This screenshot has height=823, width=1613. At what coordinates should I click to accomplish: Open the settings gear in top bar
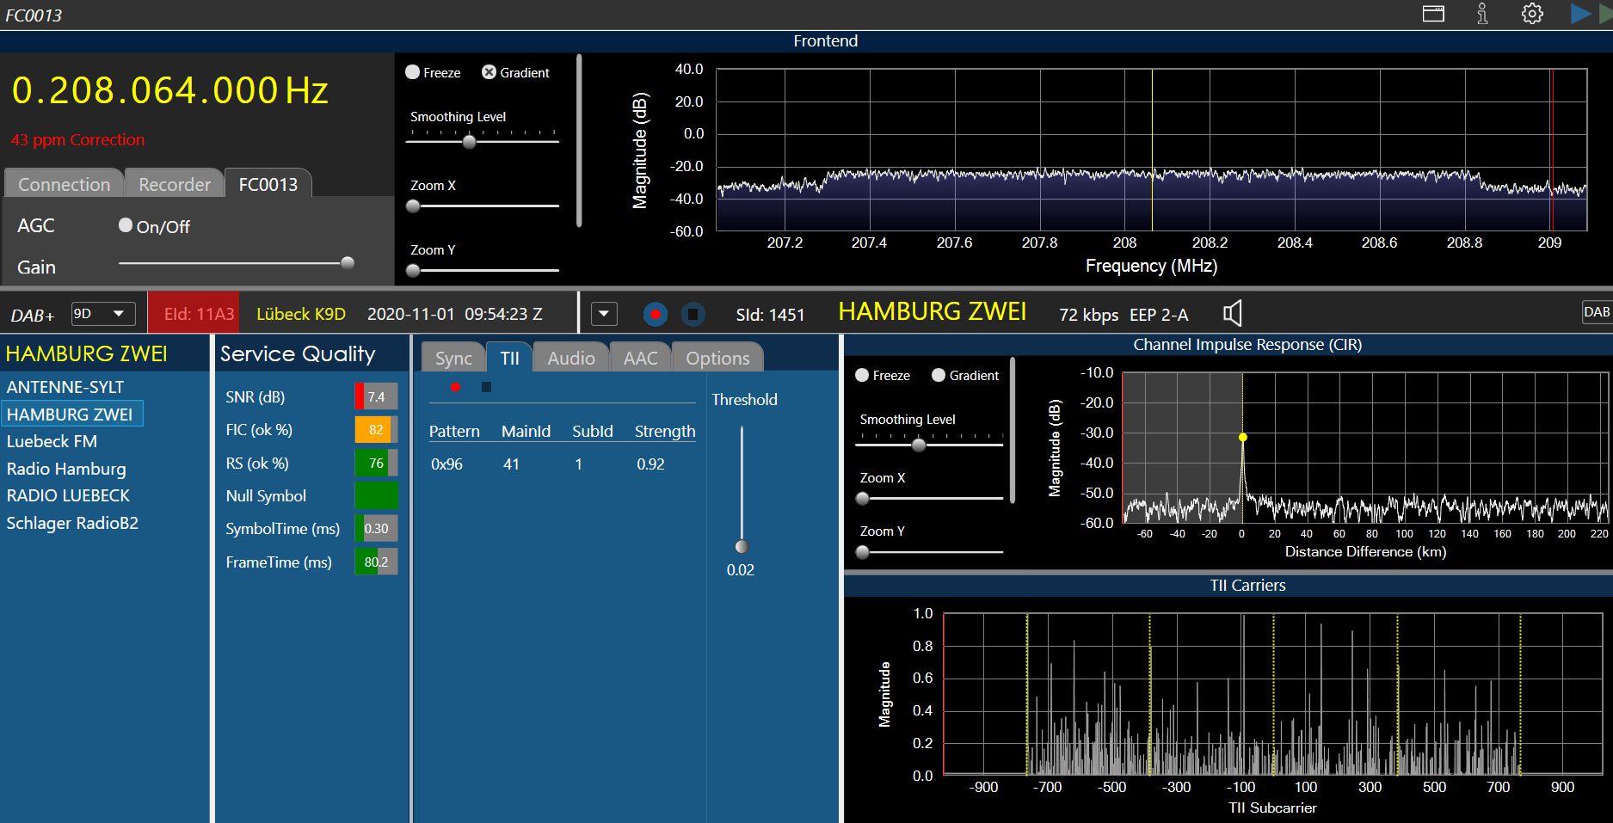click(1532, 14)
